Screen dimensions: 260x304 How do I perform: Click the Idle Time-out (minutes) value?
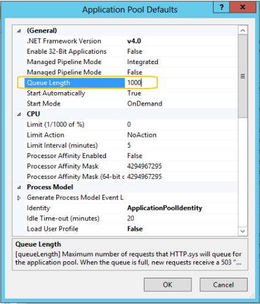tap(130, 219)
